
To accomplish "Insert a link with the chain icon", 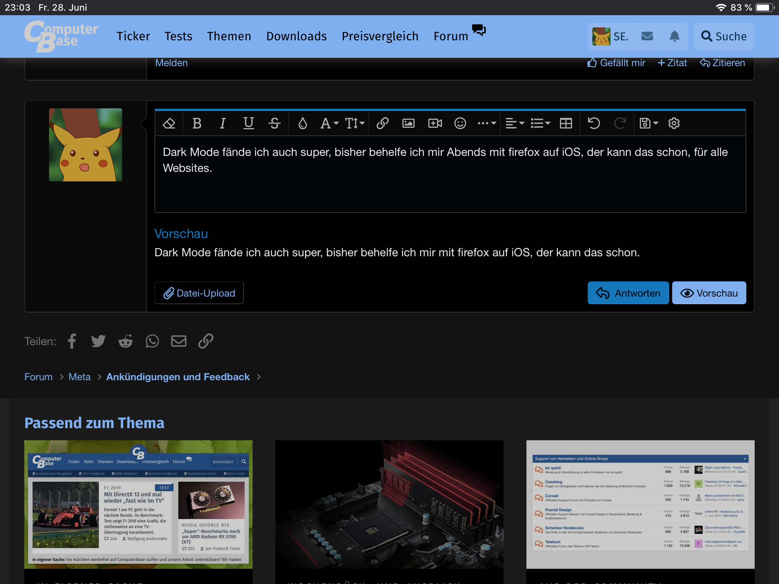I will click(382, 123).
